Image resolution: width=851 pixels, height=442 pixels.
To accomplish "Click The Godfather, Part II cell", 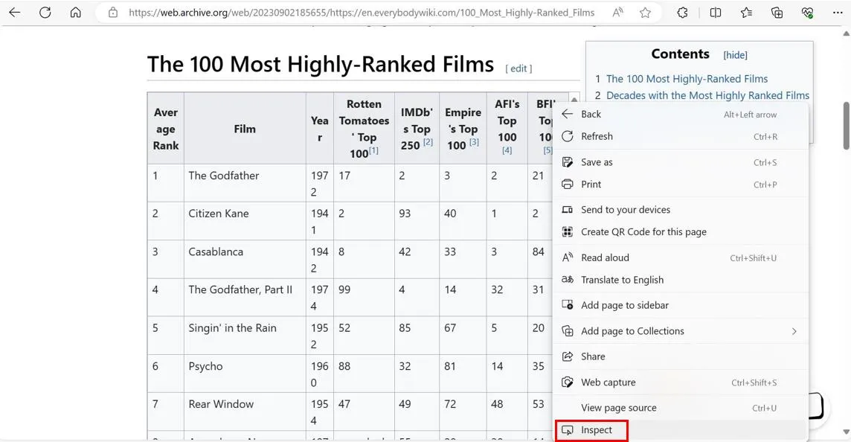I will 245,298.
